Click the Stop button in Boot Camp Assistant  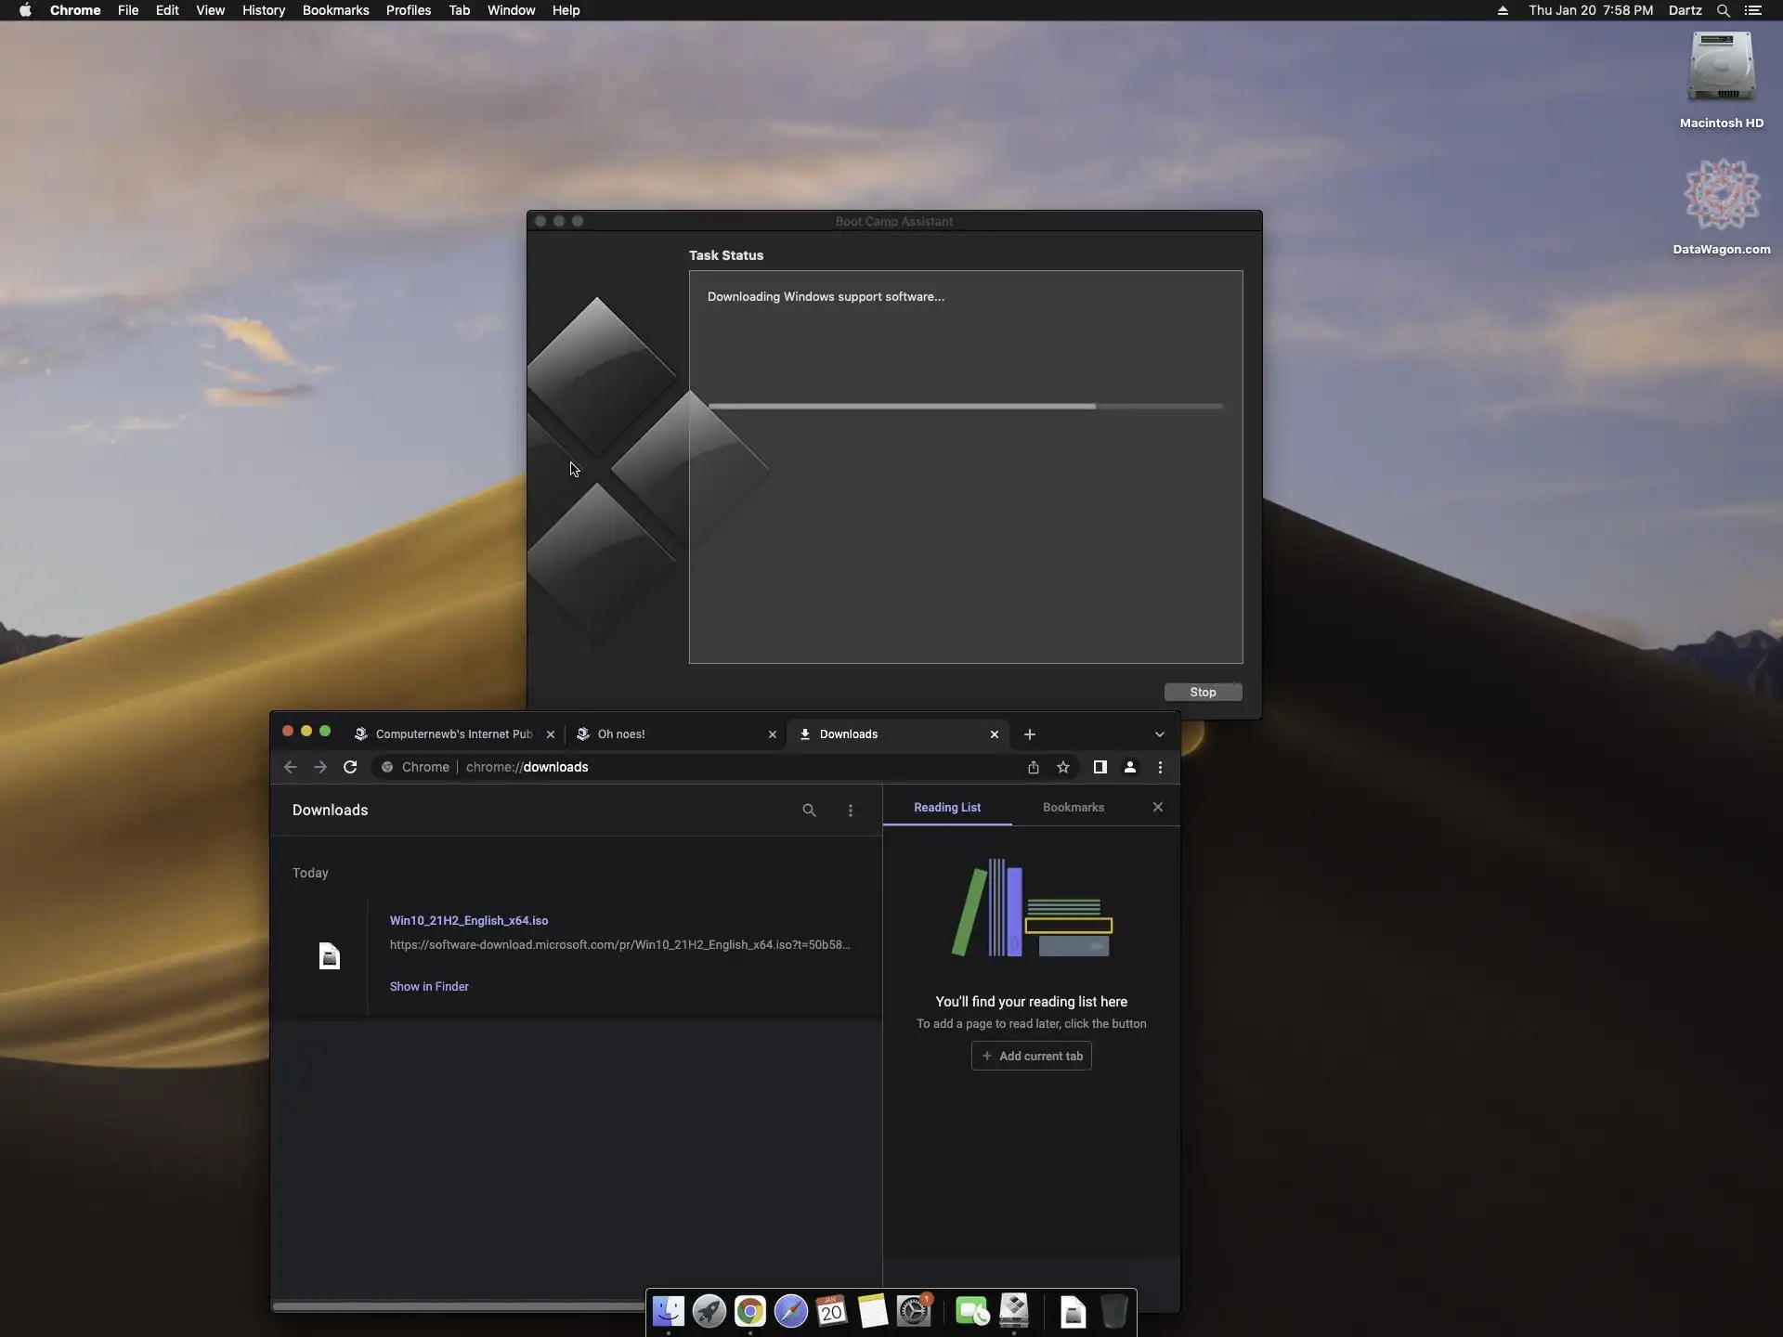pos(1203,693)
